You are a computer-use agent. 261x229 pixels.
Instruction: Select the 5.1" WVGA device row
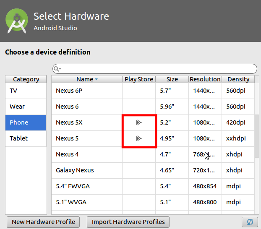[153, 202]
